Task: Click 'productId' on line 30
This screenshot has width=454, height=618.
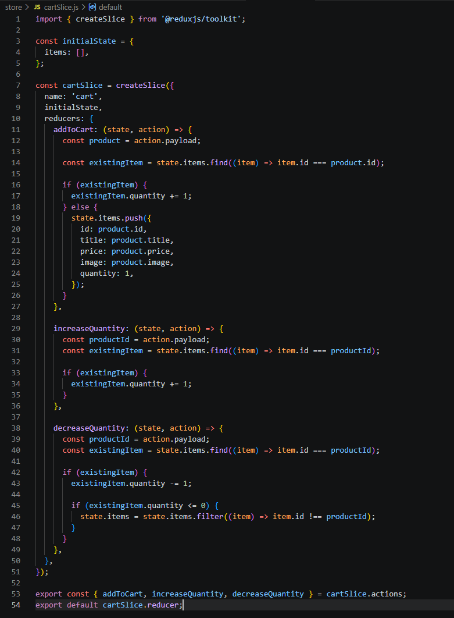Action: pyautogui.click(x=109, y=339)
